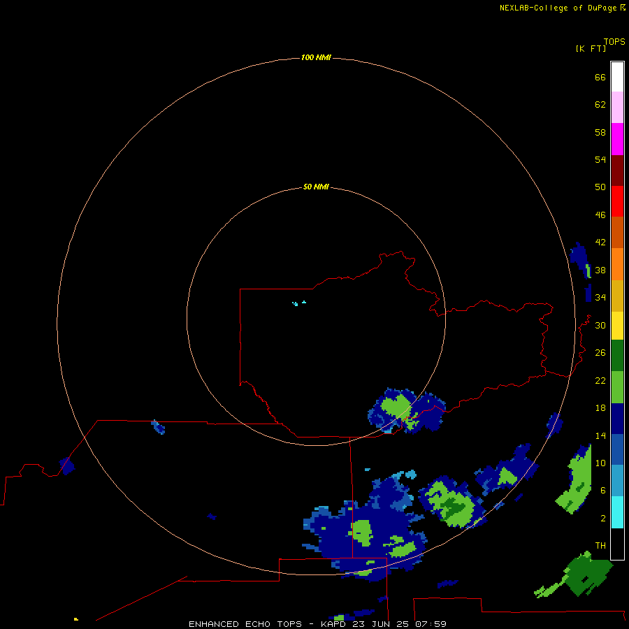Click the legend value "14"
The width and height of the screenshot is (629, 629).
coord(600,435)
